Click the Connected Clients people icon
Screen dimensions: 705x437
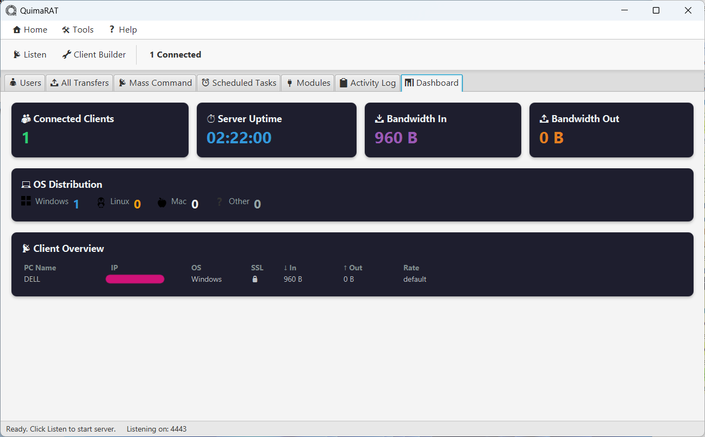tap(26, 118)
